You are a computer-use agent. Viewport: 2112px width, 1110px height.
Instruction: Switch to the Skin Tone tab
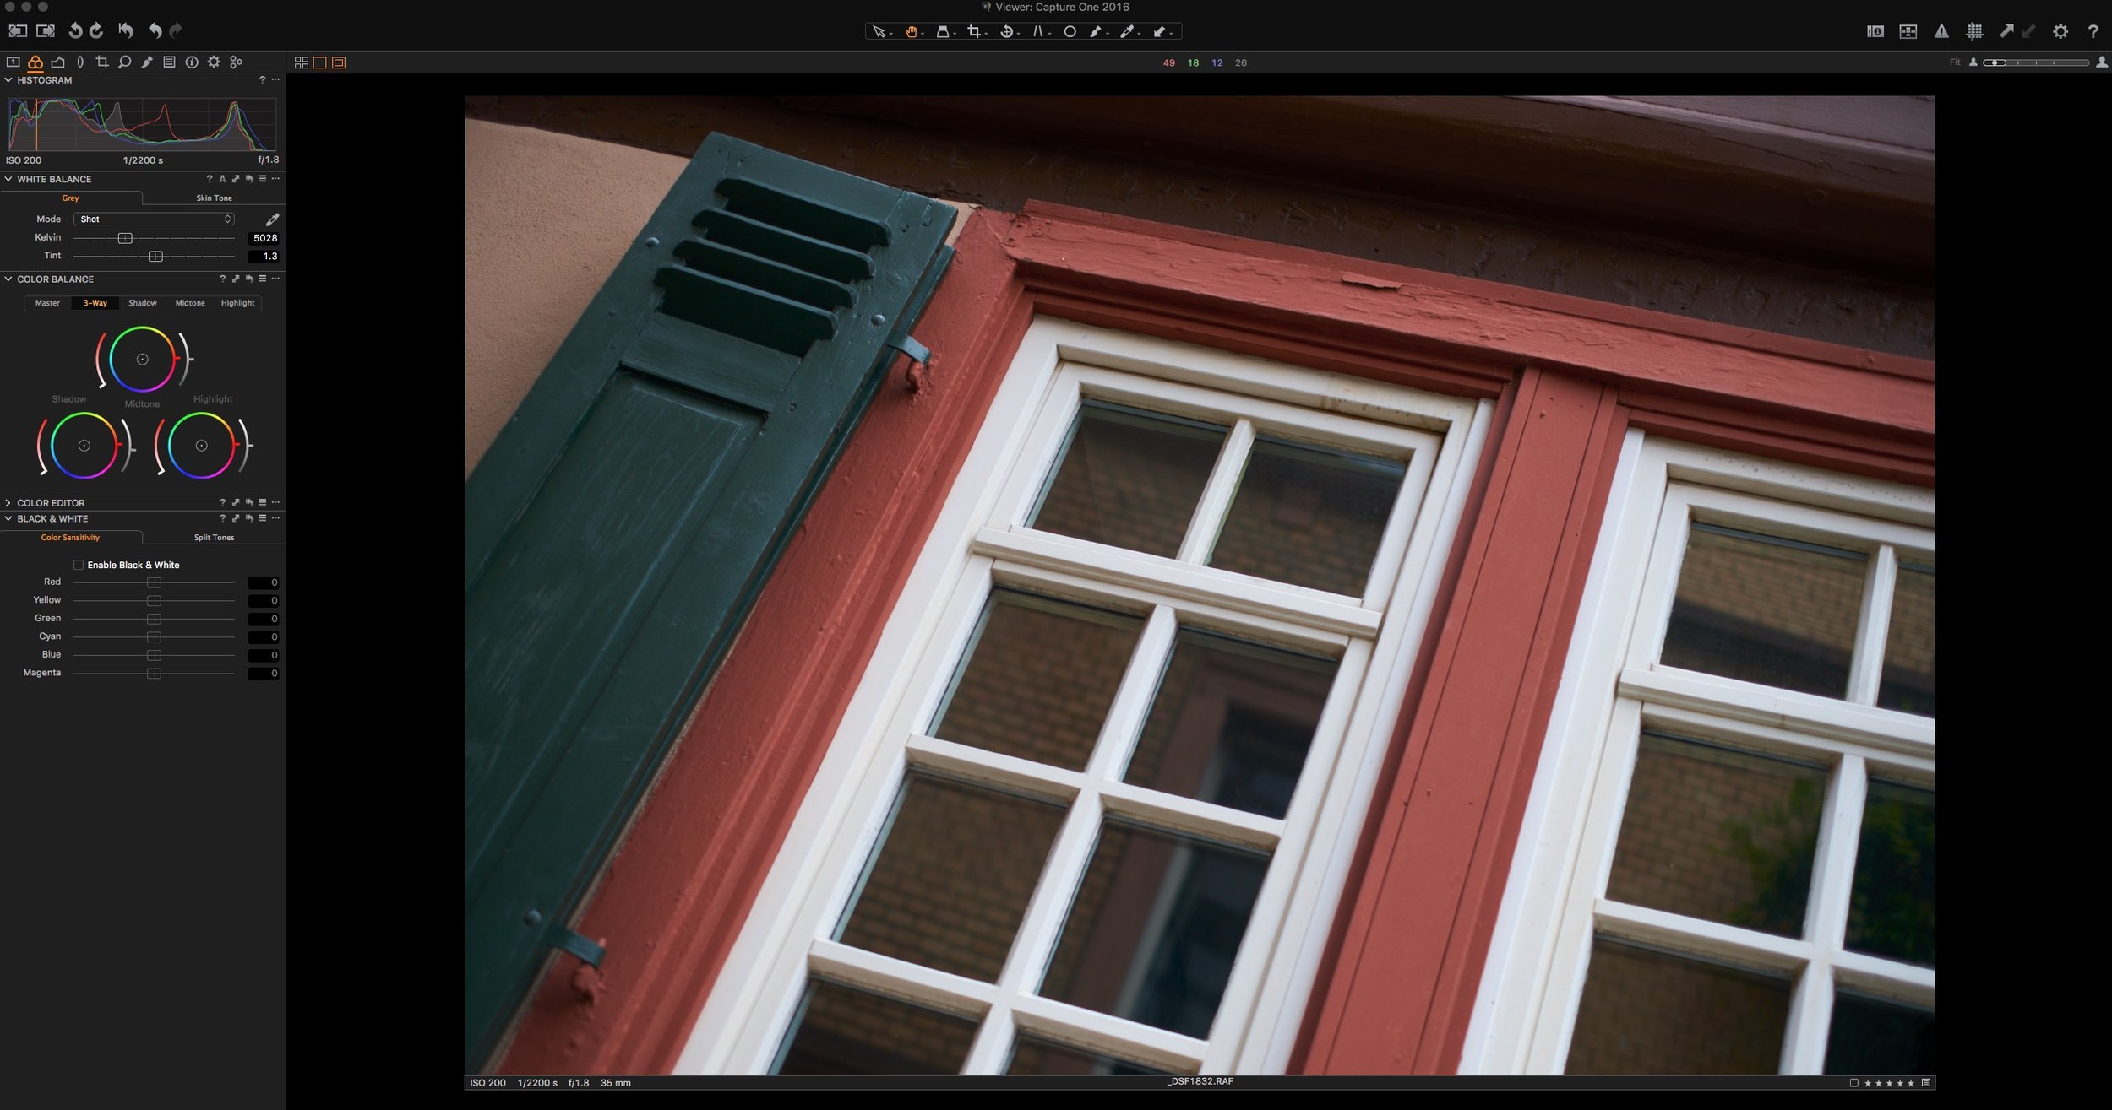[x=214, y=198]
